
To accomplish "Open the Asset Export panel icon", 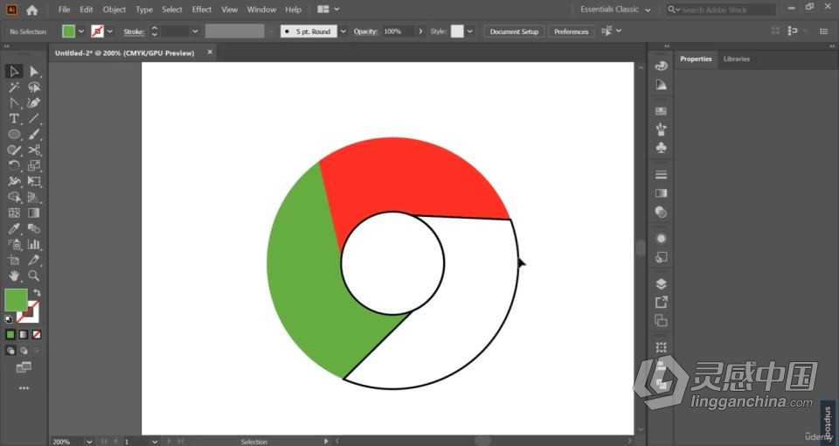I will click(x=661, y=302).
